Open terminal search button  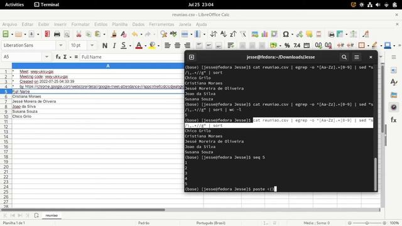pyautogui.click(x=344, y=57)
